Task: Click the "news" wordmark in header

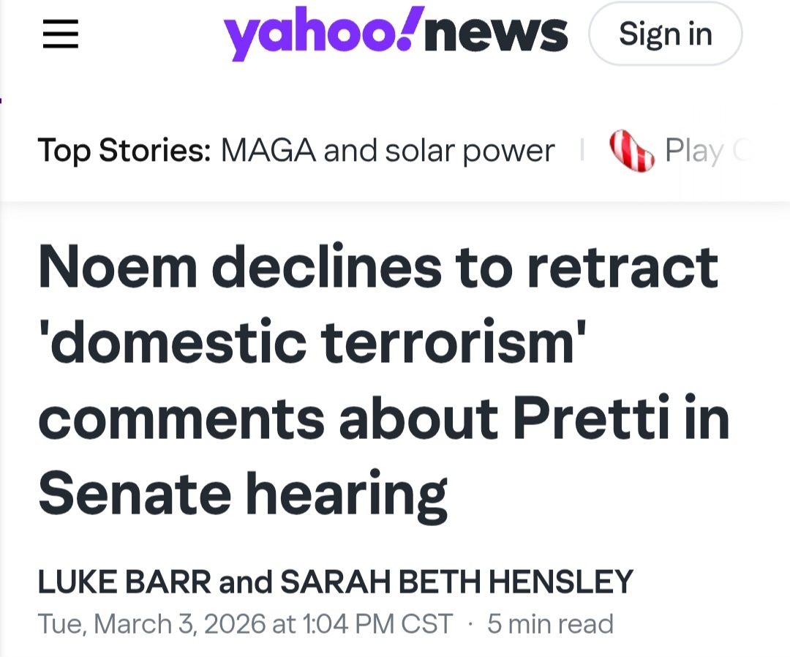Action: (495, 34)
